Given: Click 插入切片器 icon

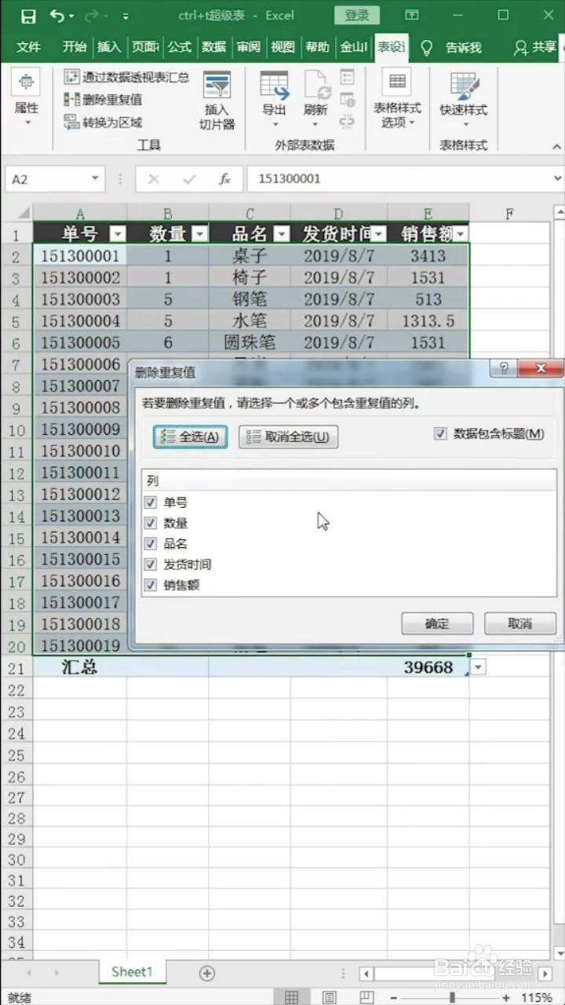Looking at the screenshot, I should pyautogui.click(x=217, y=100).
